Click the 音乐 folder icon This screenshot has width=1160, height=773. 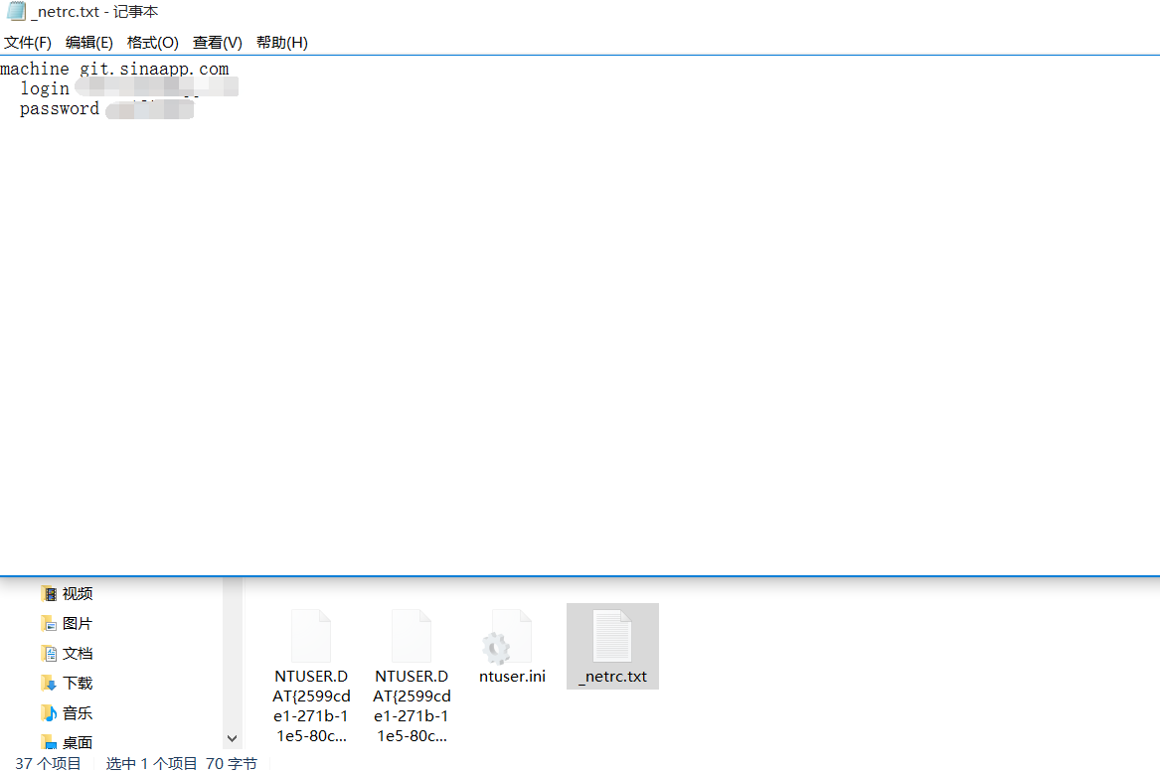49,713
